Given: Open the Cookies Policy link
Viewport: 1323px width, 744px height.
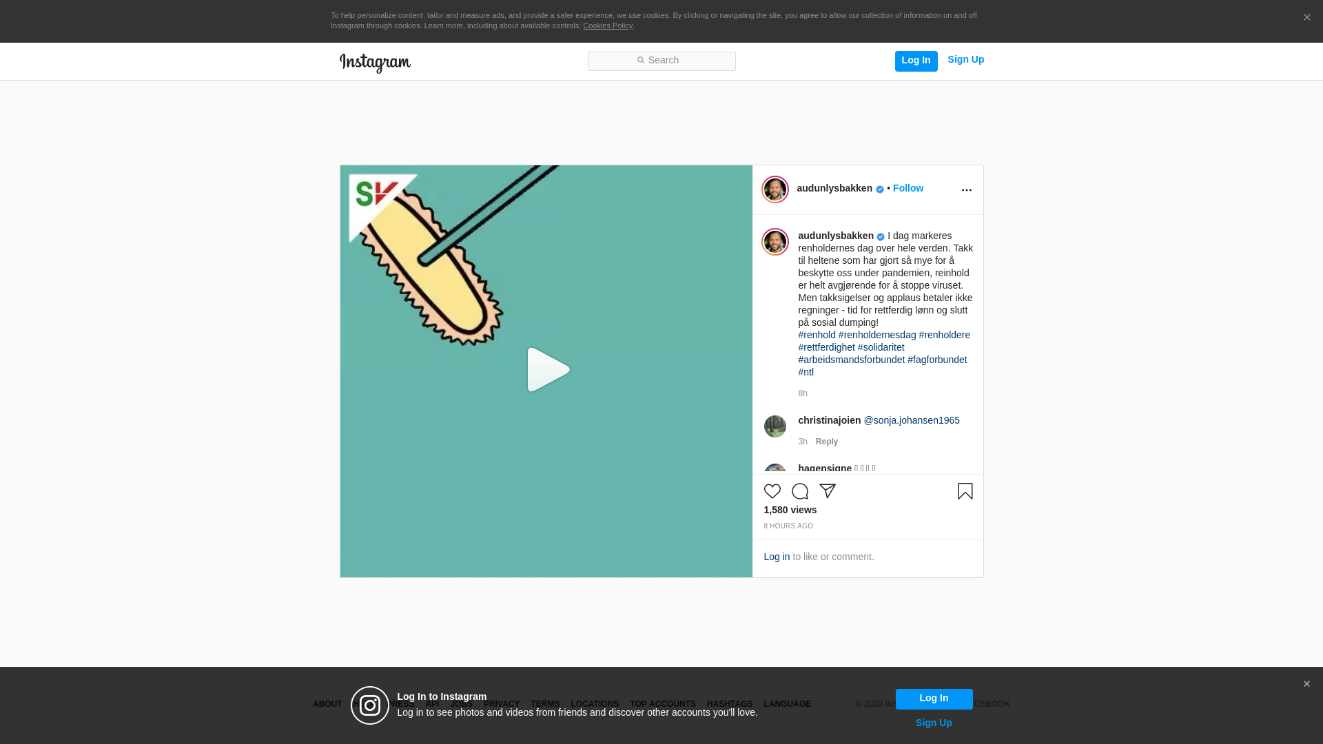Looking at the screenshot, I should pyautogui.click(x=607, y=25).
